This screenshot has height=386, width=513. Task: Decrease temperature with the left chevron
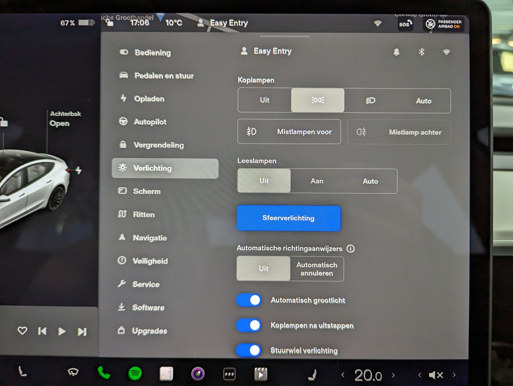point(343,375)
